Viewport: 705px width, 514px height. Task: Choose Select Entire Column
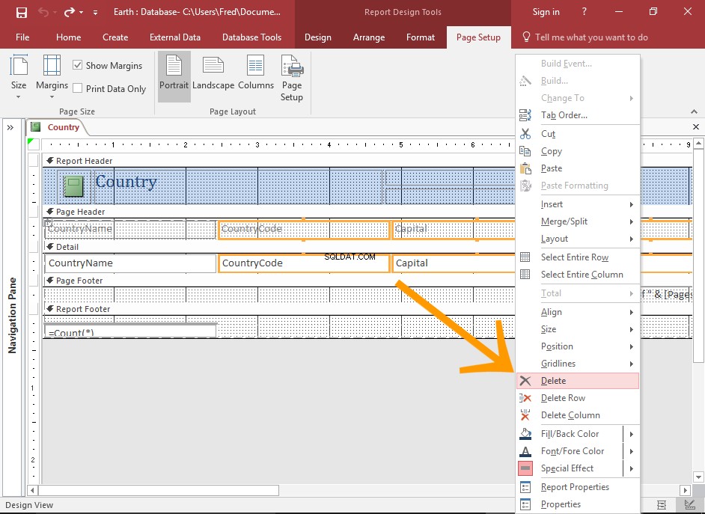[x=577, y=274]
